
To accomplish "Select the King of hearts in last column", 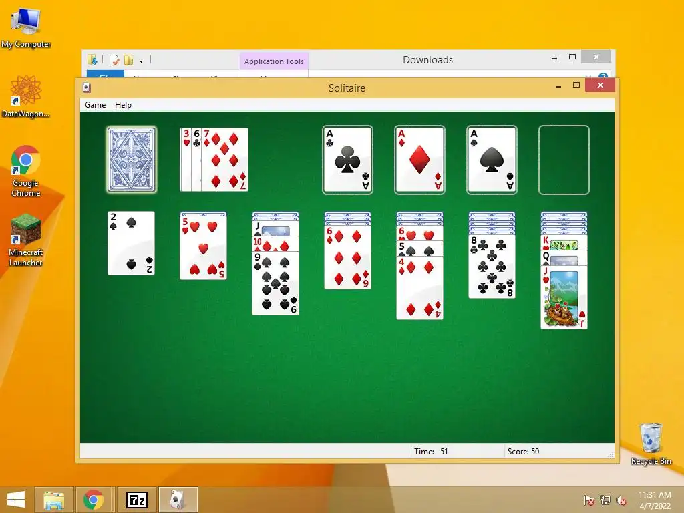I will pyautogui.click(x=564, y=243).
